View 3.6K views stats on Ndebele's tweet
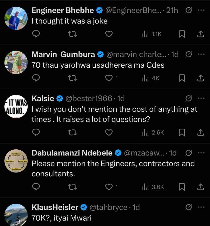This screenshot has height=226, width=210. coord(153,187)
